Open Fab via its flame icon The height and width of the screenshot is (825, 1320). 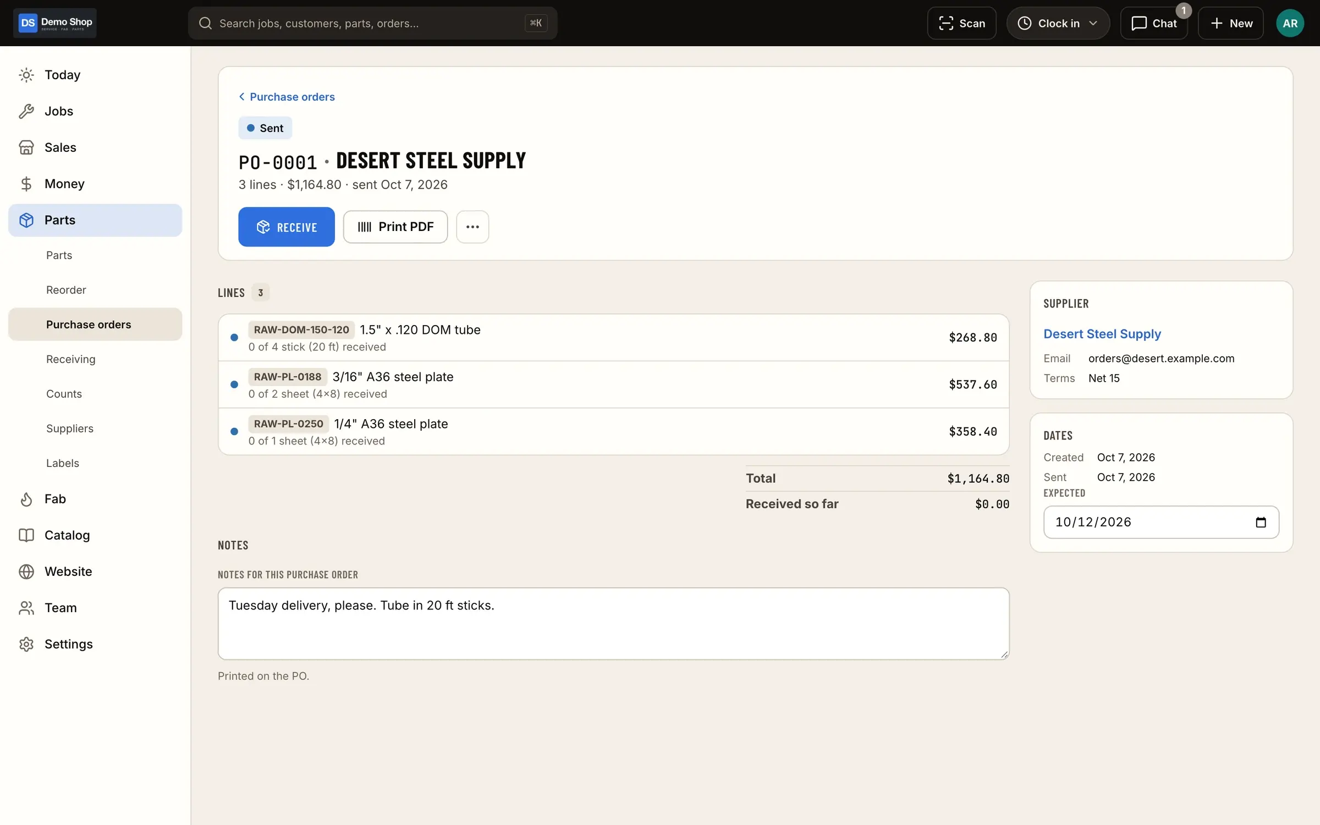[x=26, y=499]
